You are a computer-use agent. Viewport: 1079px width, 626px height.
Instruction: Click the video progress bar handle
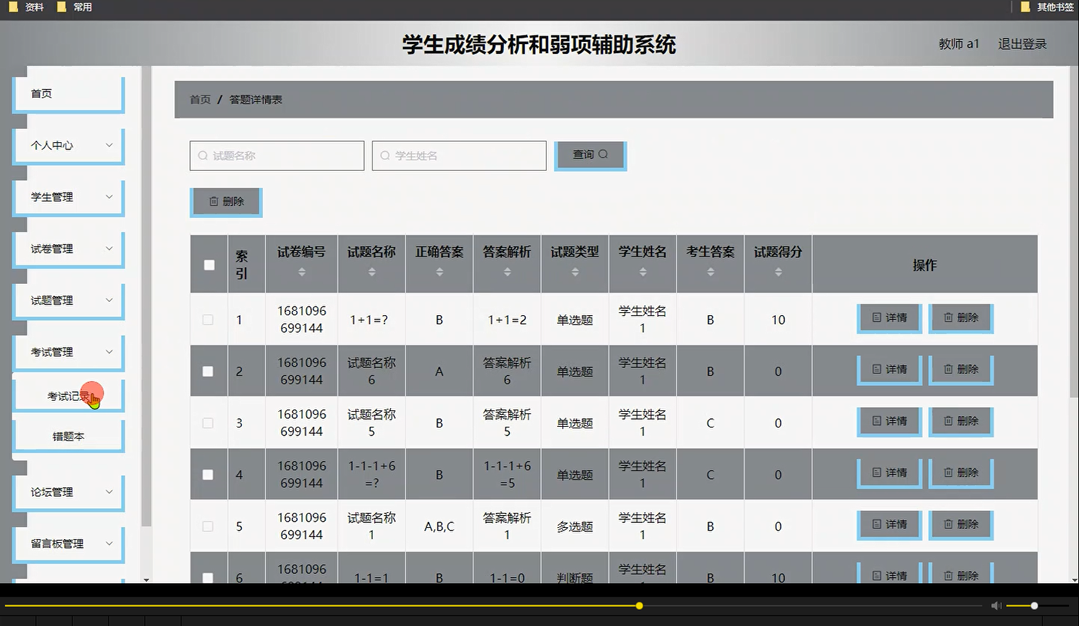coord(639,605)
